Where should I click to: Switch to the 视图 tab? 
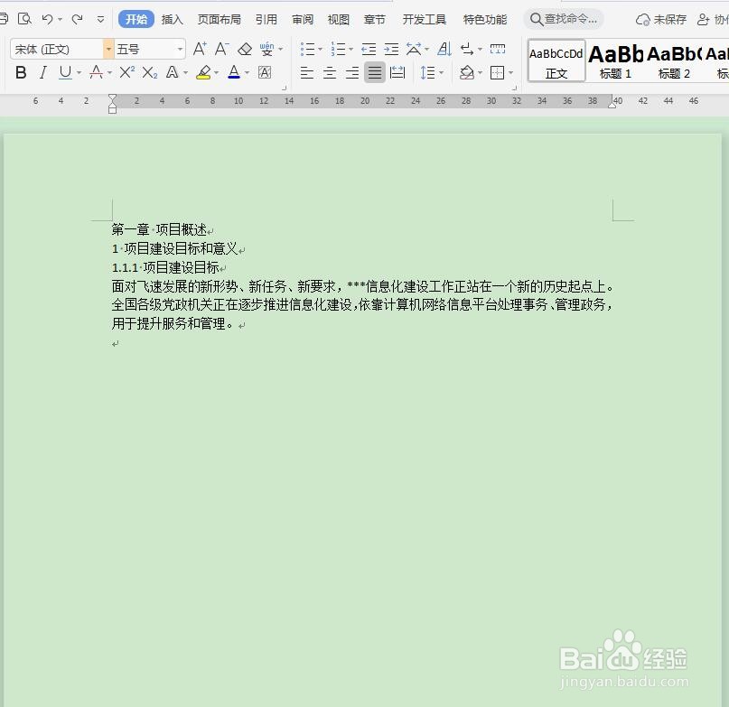(339, 20)
